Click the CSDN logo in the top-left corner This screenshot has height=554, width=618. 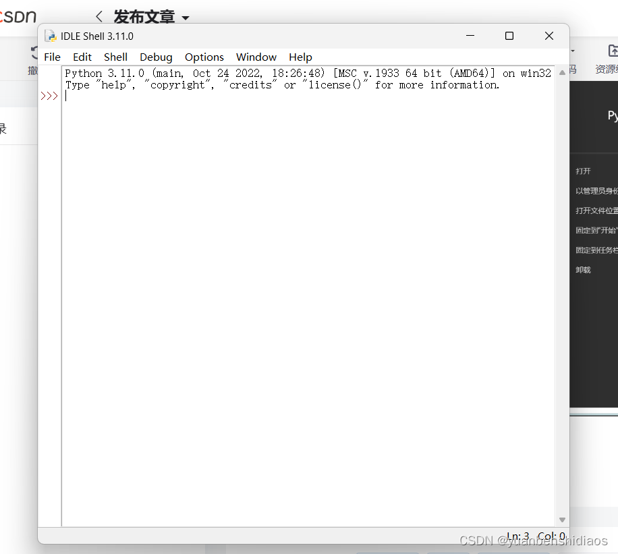pos(16,16)
